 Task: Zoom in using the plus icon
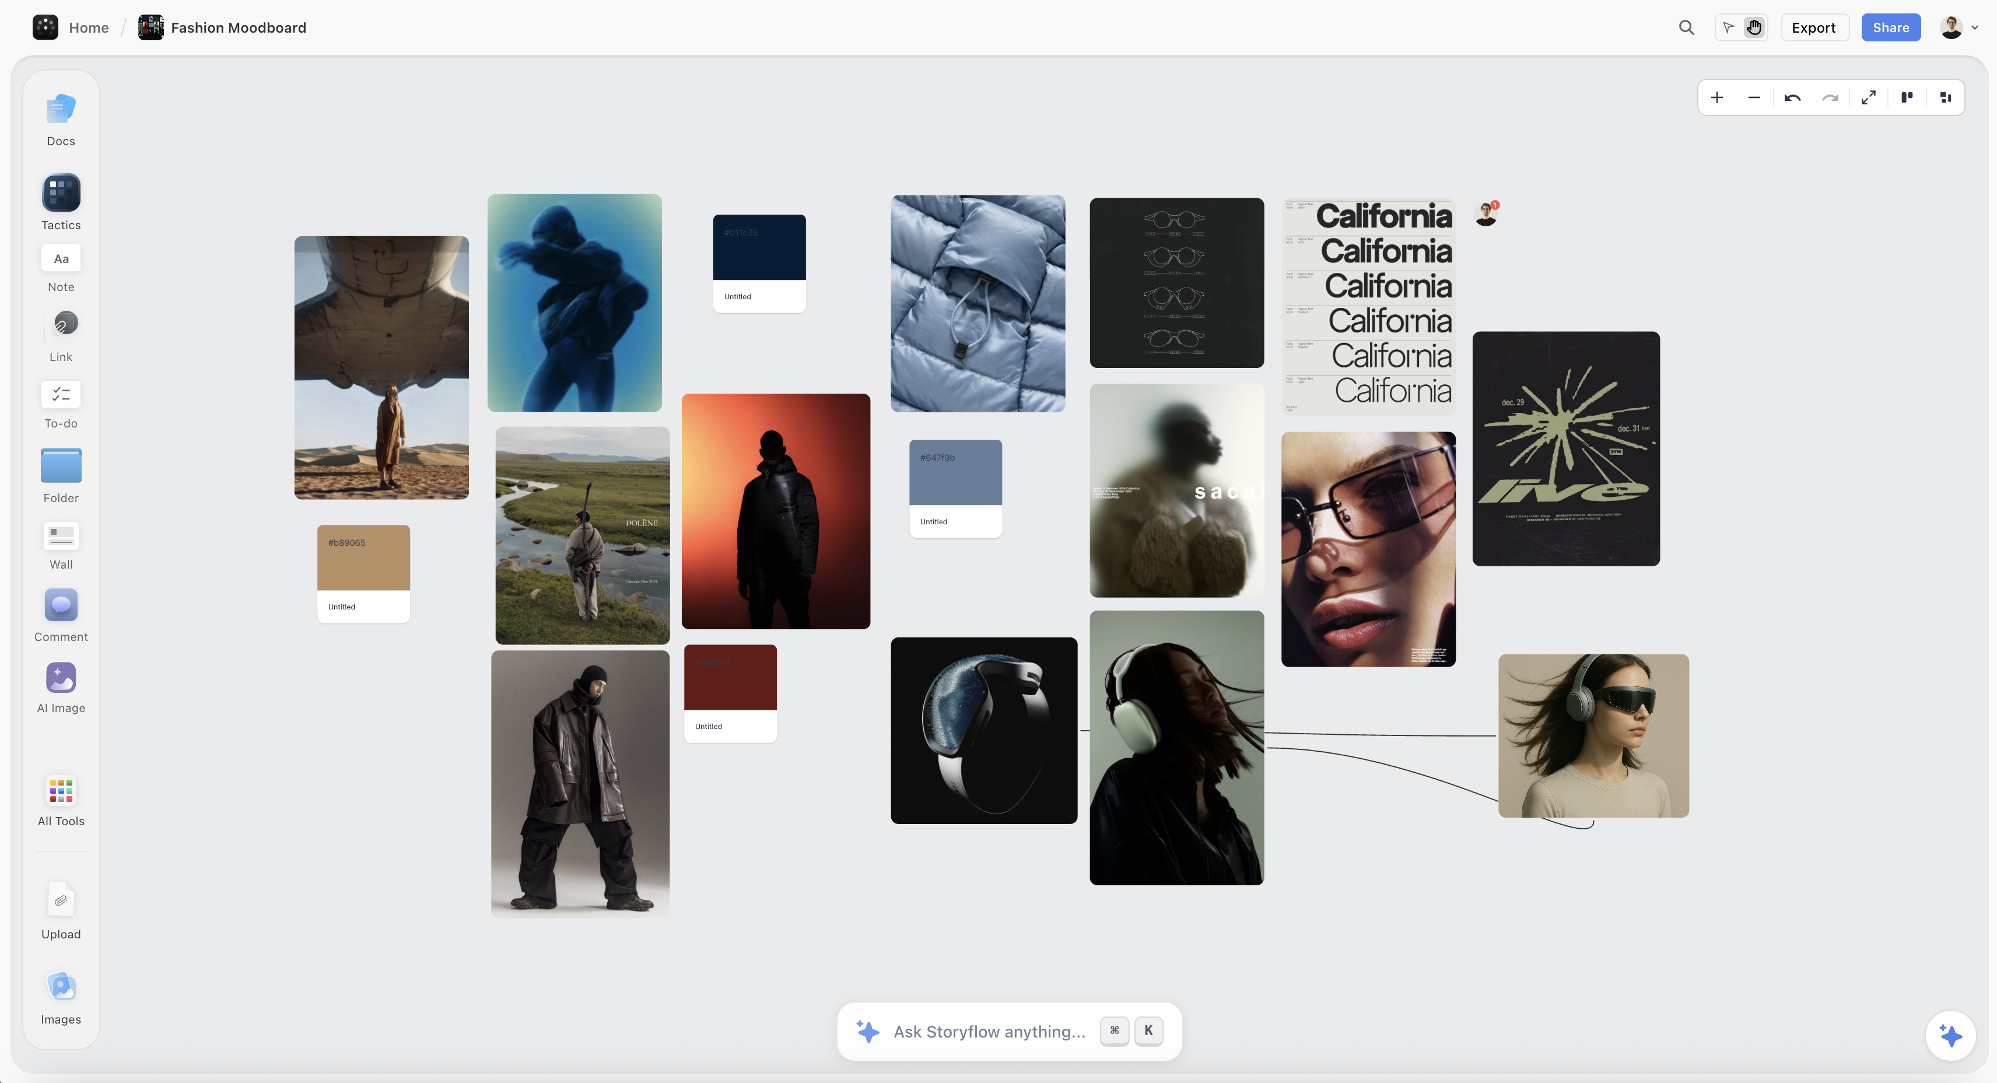tap(1716, 97)
